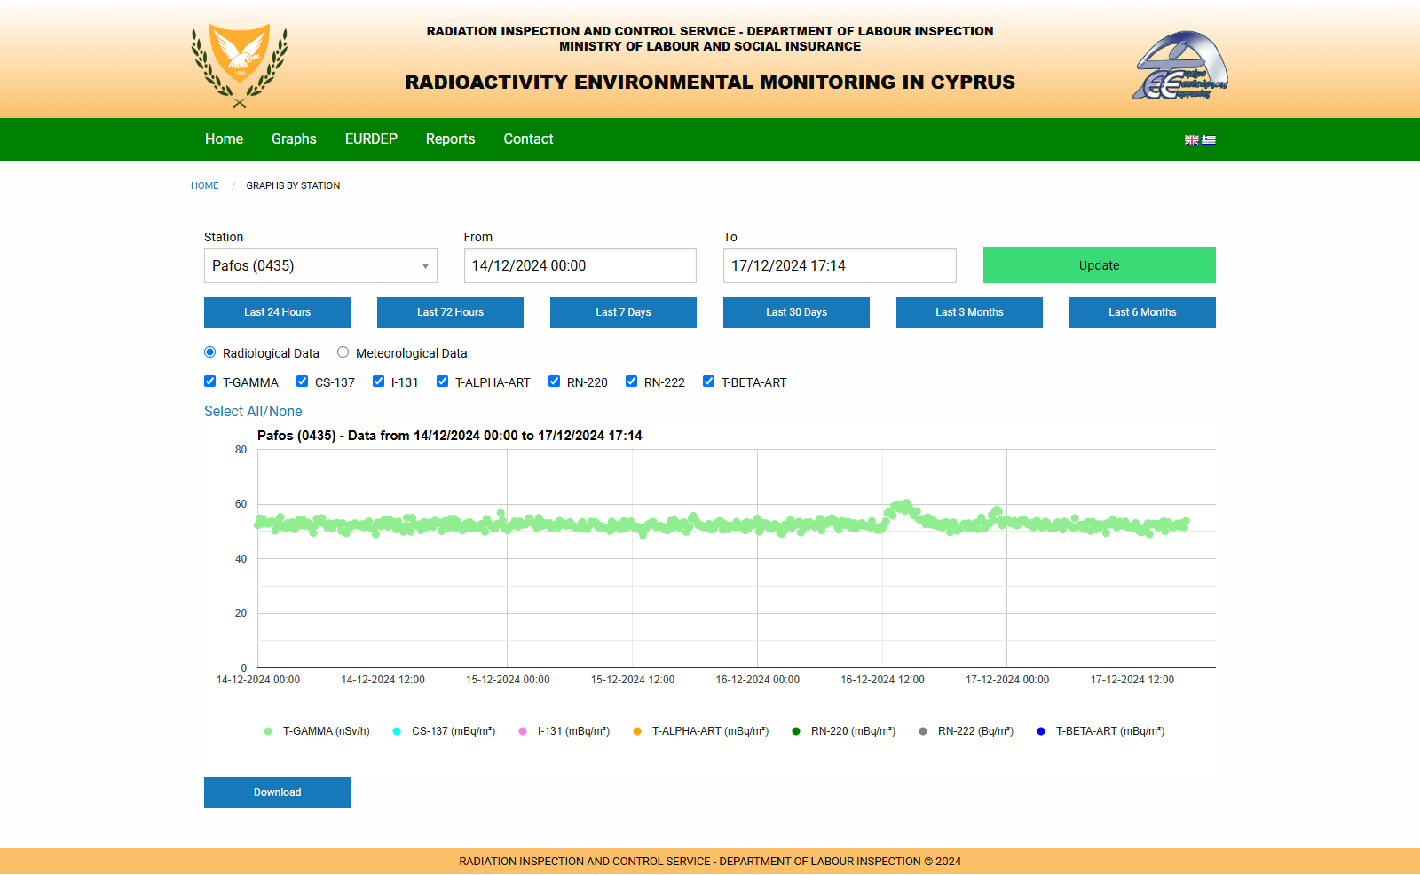Open the To date picker field
The height and width of the screenshot is (875, 1420).
(x=839, y=265)
